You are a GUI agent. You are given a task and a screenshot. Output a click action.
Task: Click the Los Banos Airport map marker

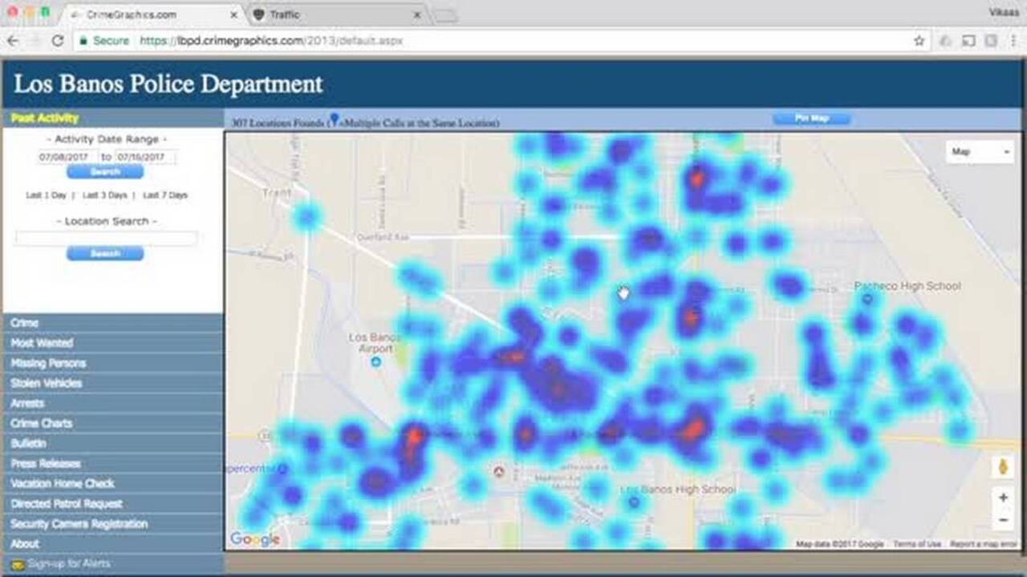376,362
